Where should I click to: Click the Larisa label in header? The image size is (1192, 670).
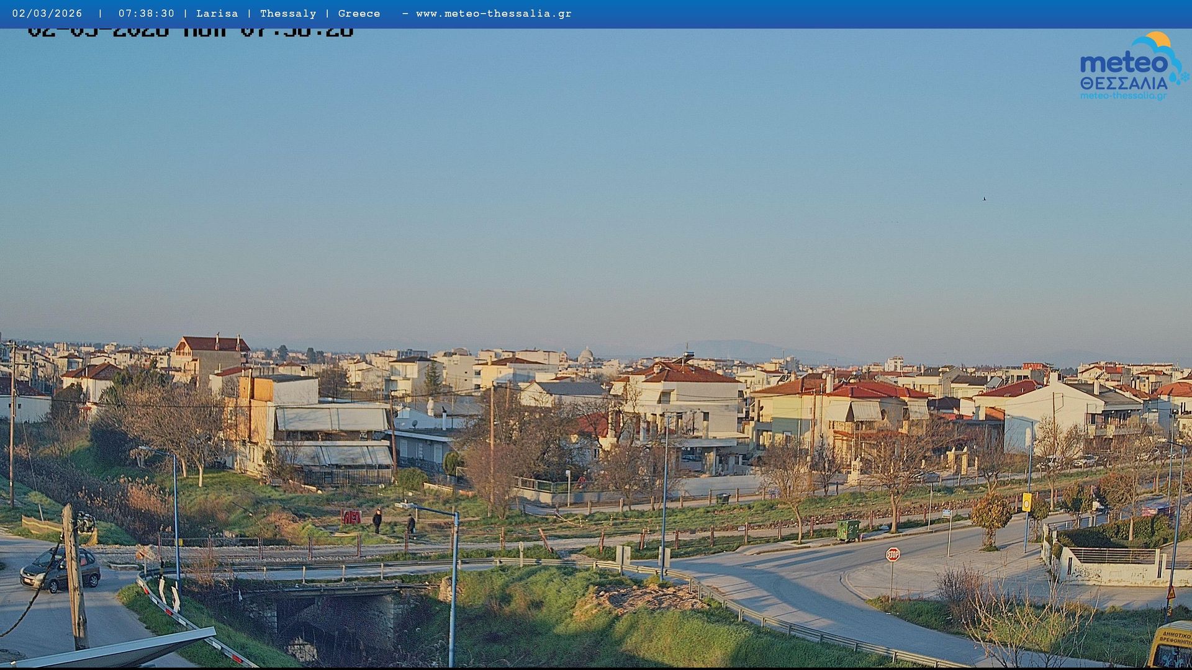[x=217, y=14]
